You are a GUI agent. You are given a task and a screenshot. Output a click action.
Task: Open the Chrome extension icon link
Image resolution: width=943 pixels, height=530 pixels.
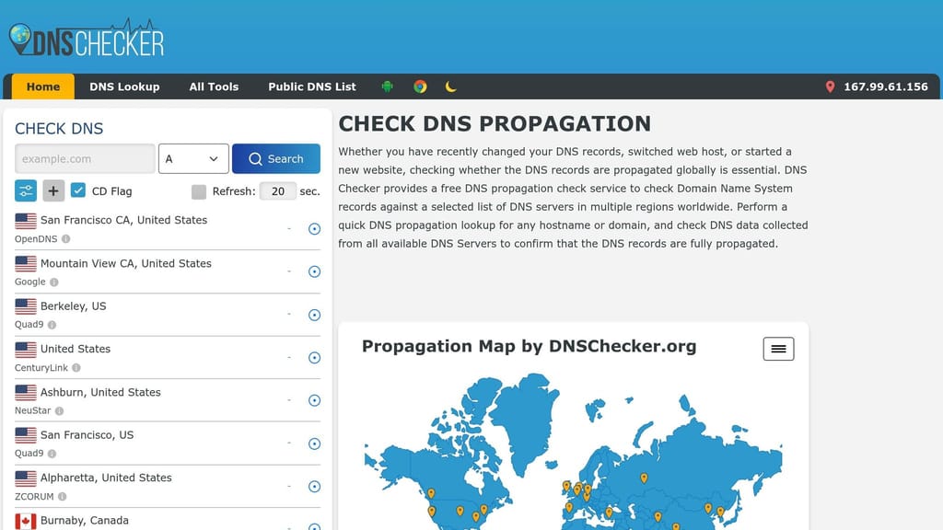point(420,86)
